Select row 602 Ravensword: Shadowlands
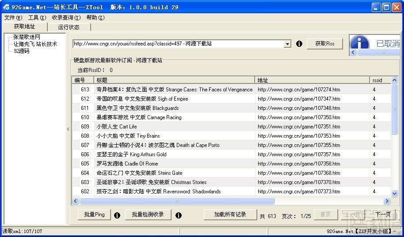Screen dimensions: 404x237 tap(231, 192)
